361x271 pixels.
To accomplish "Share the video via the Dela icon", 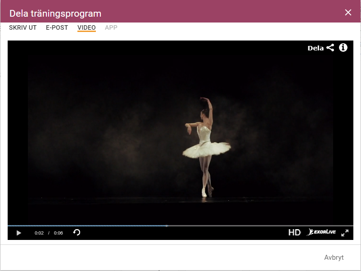I will pos(320,48).
